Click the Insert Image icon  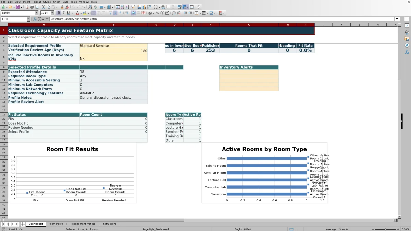139,7
